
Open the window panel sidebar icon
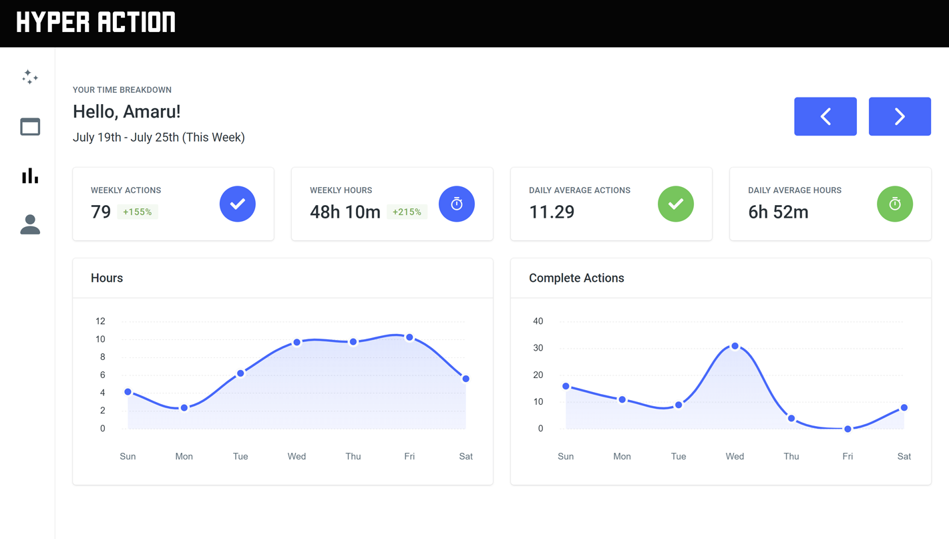(x=30, y=126)
